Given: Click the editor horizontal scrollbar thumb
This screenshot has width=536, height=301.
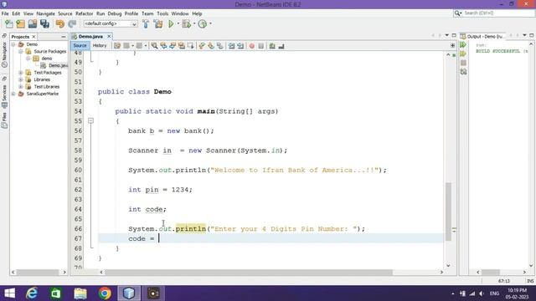Looking at the screenshot, I should click(249, 273).
